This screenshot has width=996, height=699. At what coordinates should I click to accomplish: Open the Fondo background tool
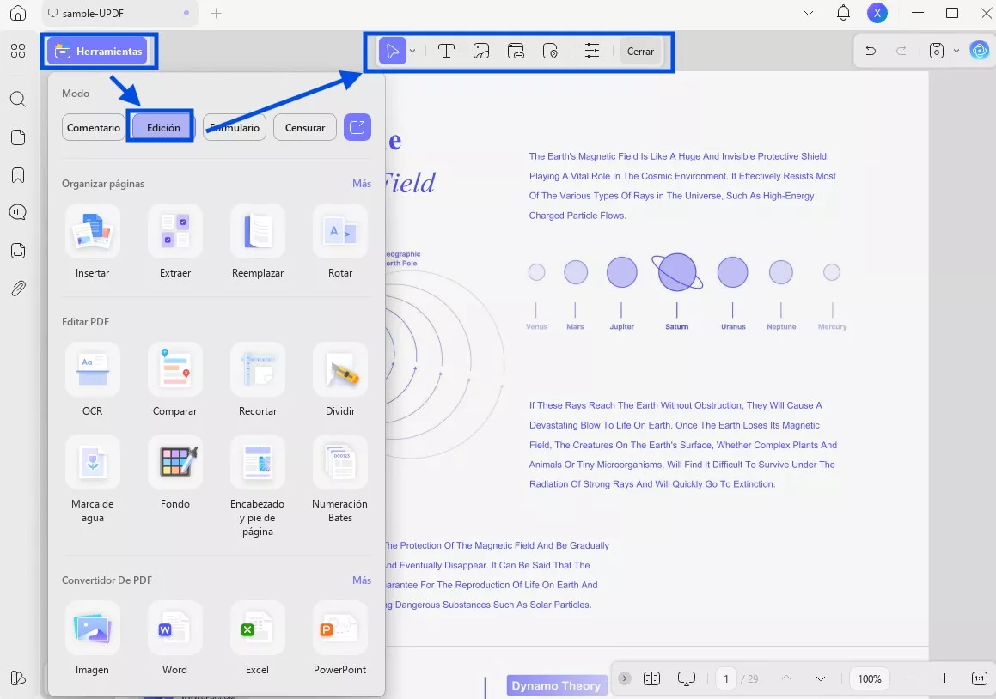[x=175, y=473]
